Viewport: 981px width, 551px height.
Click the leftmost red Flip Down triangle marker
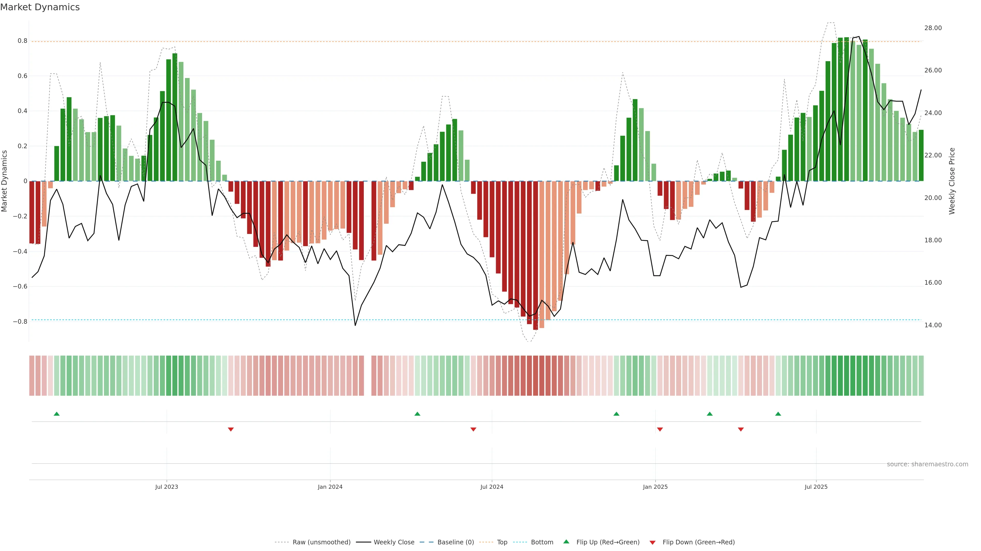click(x=231, y=429)
